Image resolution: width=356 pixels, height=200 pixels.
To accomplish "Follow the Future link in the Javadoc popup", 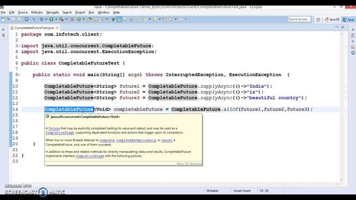I will pos(54,128).
